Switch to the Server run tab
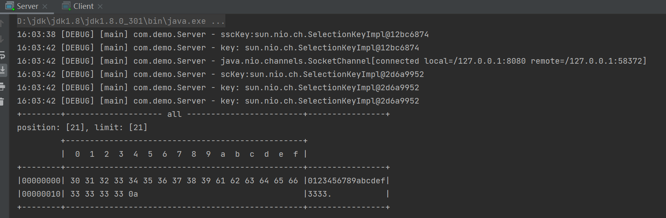The height and width of the screenshot is (218, 666). (27, 6)
